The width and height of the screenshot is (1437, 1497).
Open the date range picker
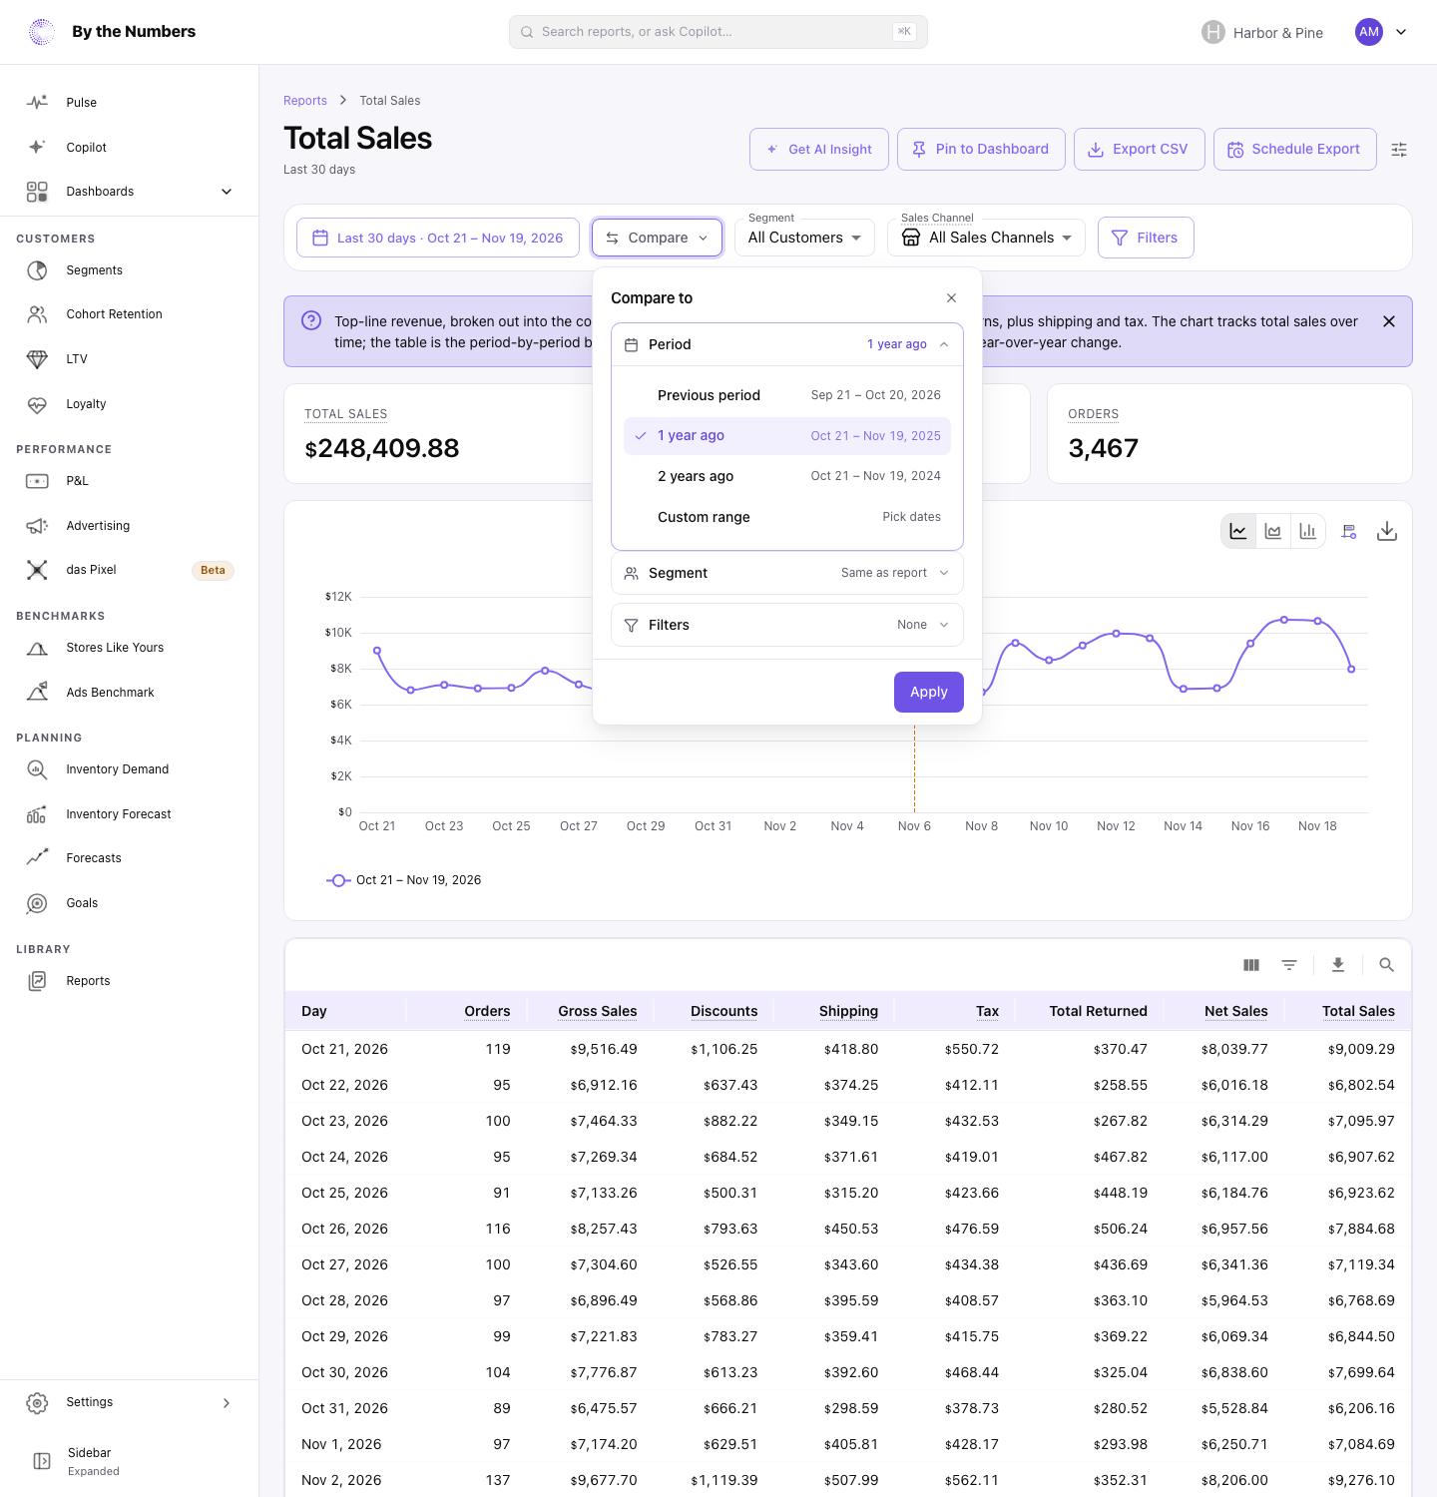coord(438,238)
